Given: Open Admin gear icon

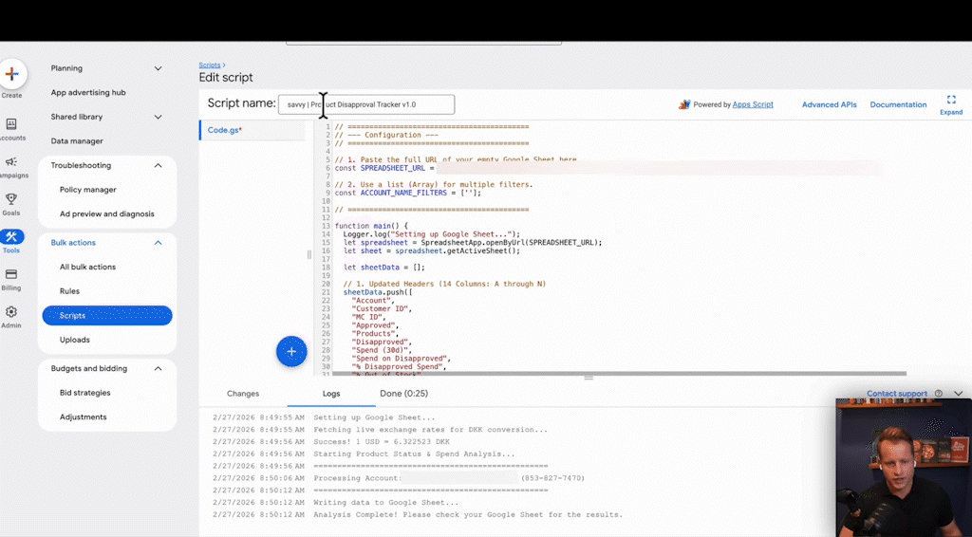Looking at the screenshot, I should pos(11,312).
